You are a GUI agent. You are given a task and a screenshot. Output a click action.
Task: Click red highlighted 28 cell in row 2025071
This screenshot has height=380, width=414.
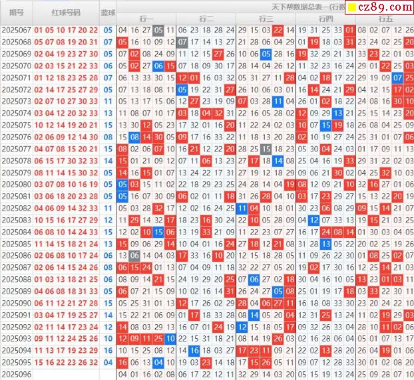[x=290, y=78]
